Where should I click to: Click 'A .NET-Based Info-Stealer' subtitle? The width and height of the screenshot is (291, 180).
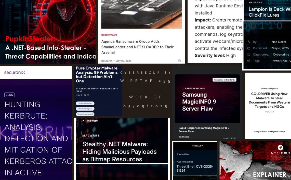pyautogui.click(x=46, y=48)
